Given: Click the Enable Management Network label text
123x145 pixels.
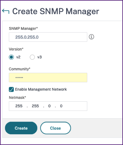Looking at the screenshot, I should [41, 89].
